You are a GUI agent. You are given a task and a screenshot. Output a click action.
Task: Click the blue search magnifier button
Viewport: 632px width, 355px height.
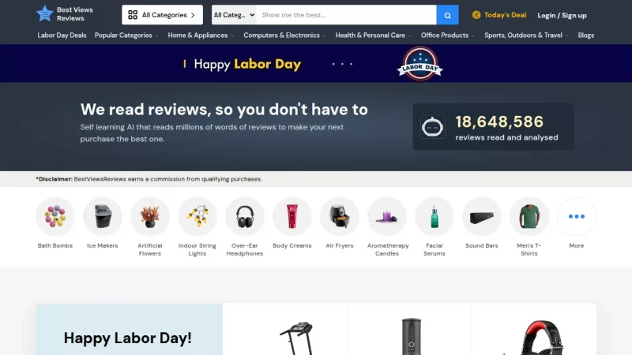[x=447, y=15]
